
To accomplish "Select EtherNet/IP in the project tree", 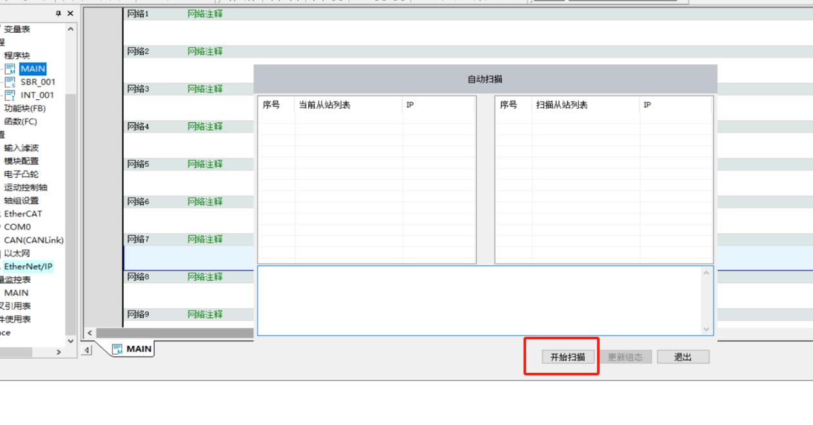I will [28, 267].
